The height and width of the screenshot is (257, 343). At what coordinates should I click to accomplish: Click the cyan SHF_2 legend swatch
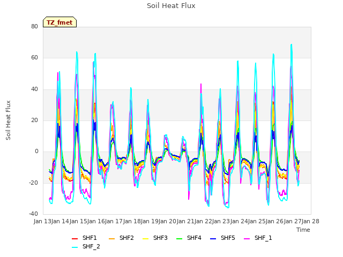(75, 247)
